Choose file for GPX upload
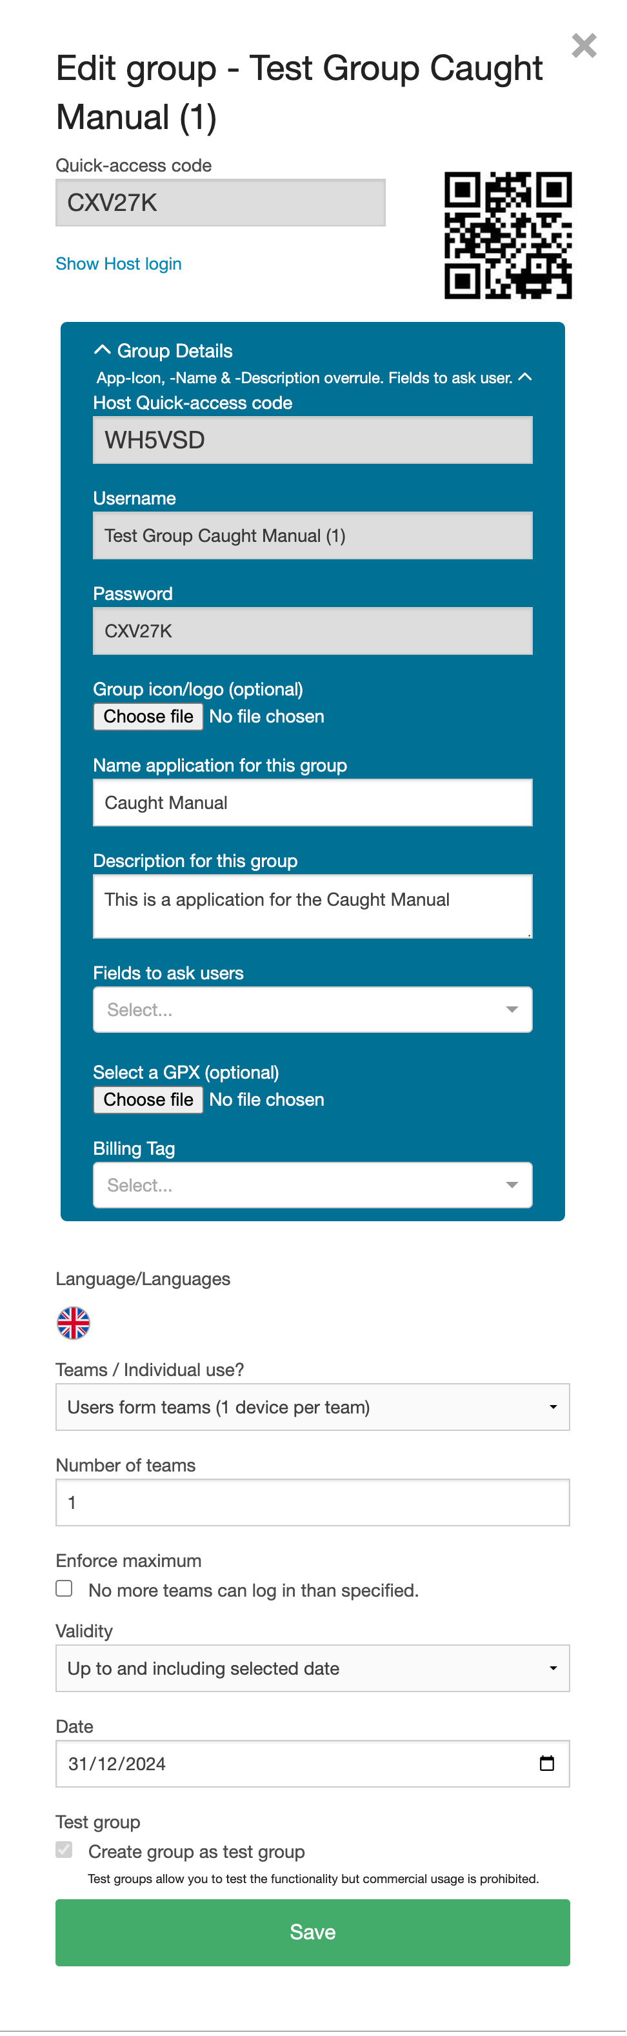The image size is (627, 2036). click(148, 1099)
